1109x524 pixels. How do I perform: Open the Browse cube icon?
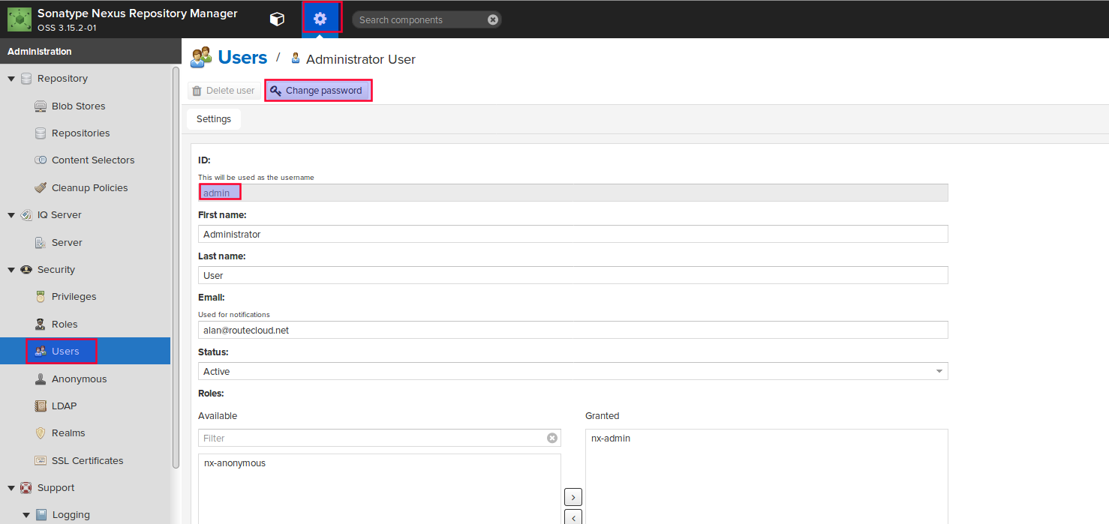(277, 19)
